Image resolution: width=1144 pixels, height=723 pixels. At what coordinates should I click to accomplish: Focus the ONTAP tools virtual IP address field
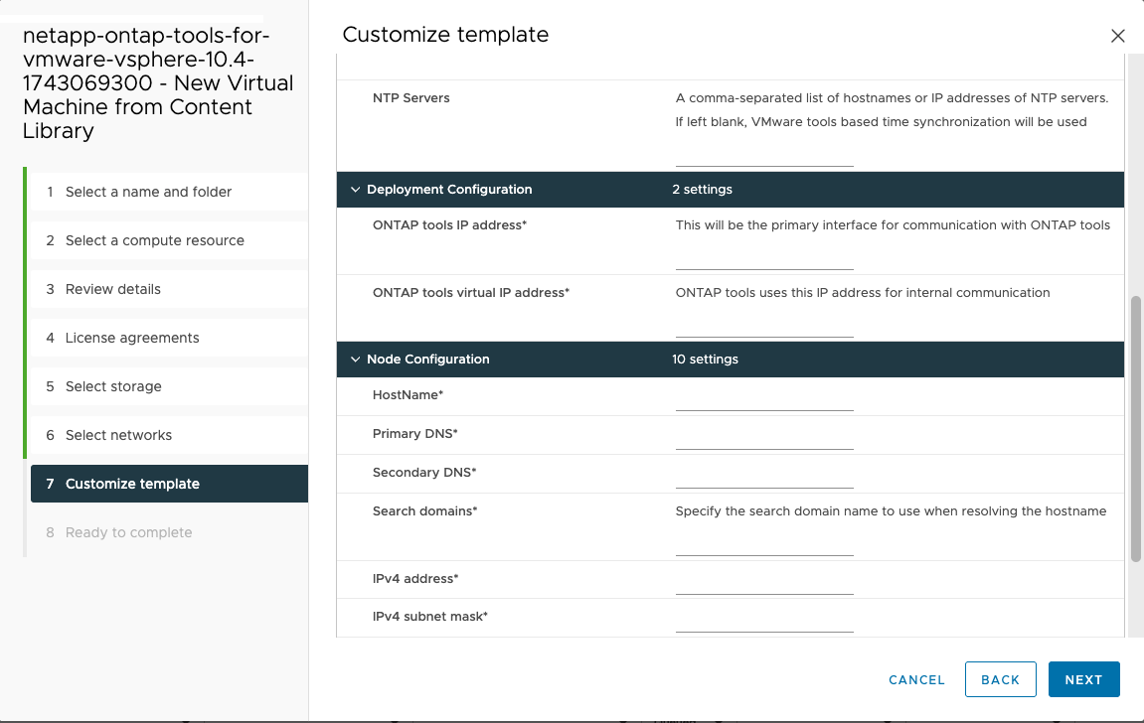pos(764,327)
